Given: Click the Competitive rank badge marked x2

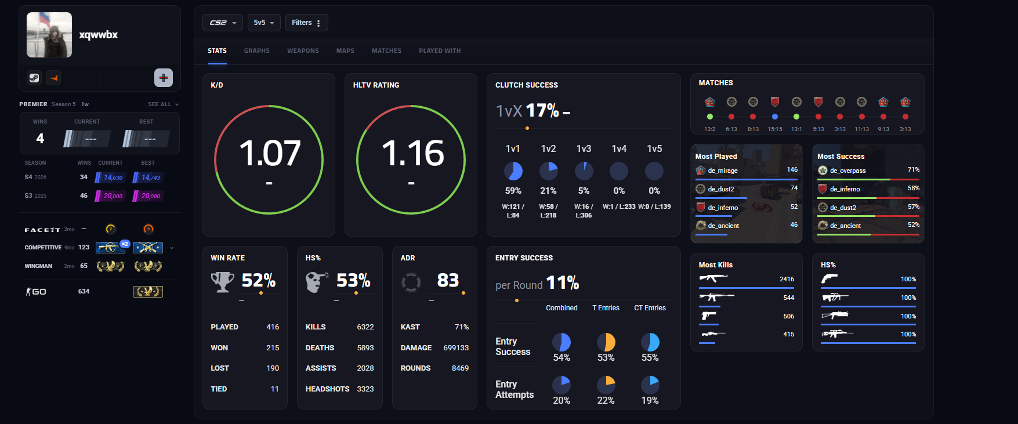Looking at the screenshot, I should click(111, 248).
